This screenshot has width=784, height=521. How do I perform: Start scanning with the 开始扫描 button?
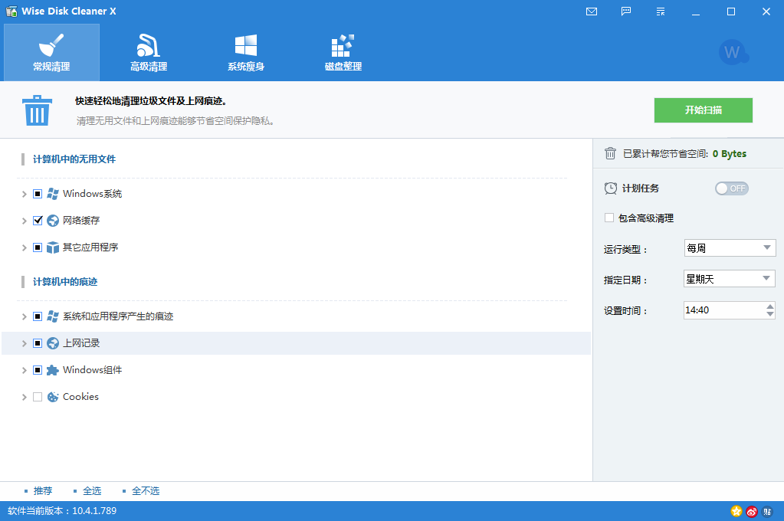(x=703, y=110)
